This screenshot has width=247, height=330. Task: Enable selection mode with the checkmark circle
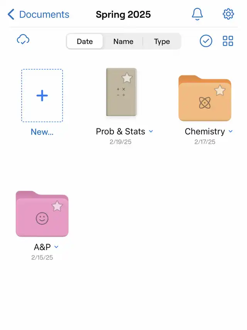(x=206, y=41)
